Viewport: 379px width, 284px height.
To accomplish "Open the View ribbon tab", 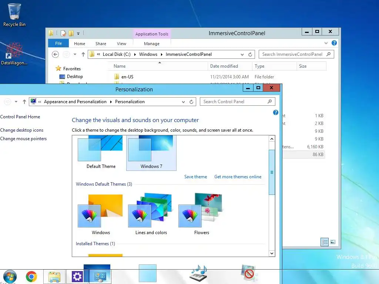I will (121, 44).
